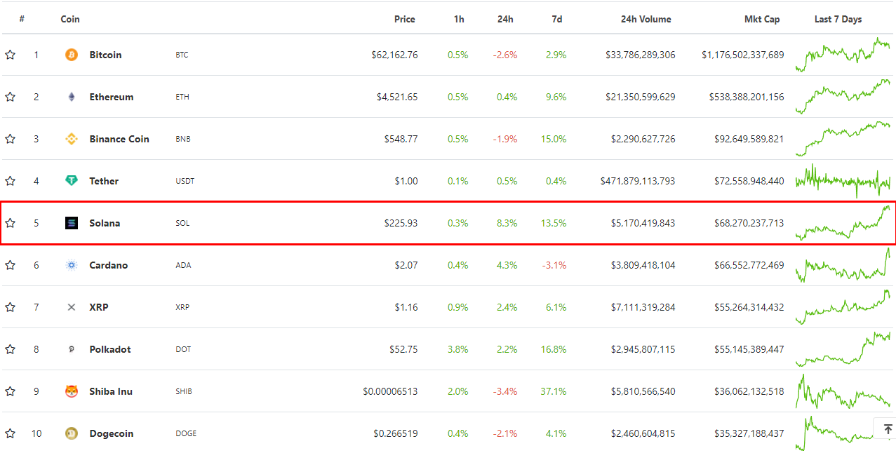Open the Polkadot coin link
896x453 pixels.
point(110,349)
